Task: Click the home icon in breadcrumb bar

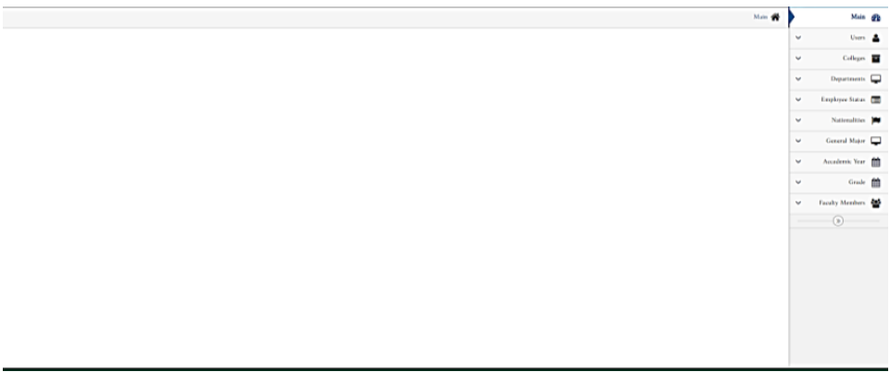Action: (775, 18)
